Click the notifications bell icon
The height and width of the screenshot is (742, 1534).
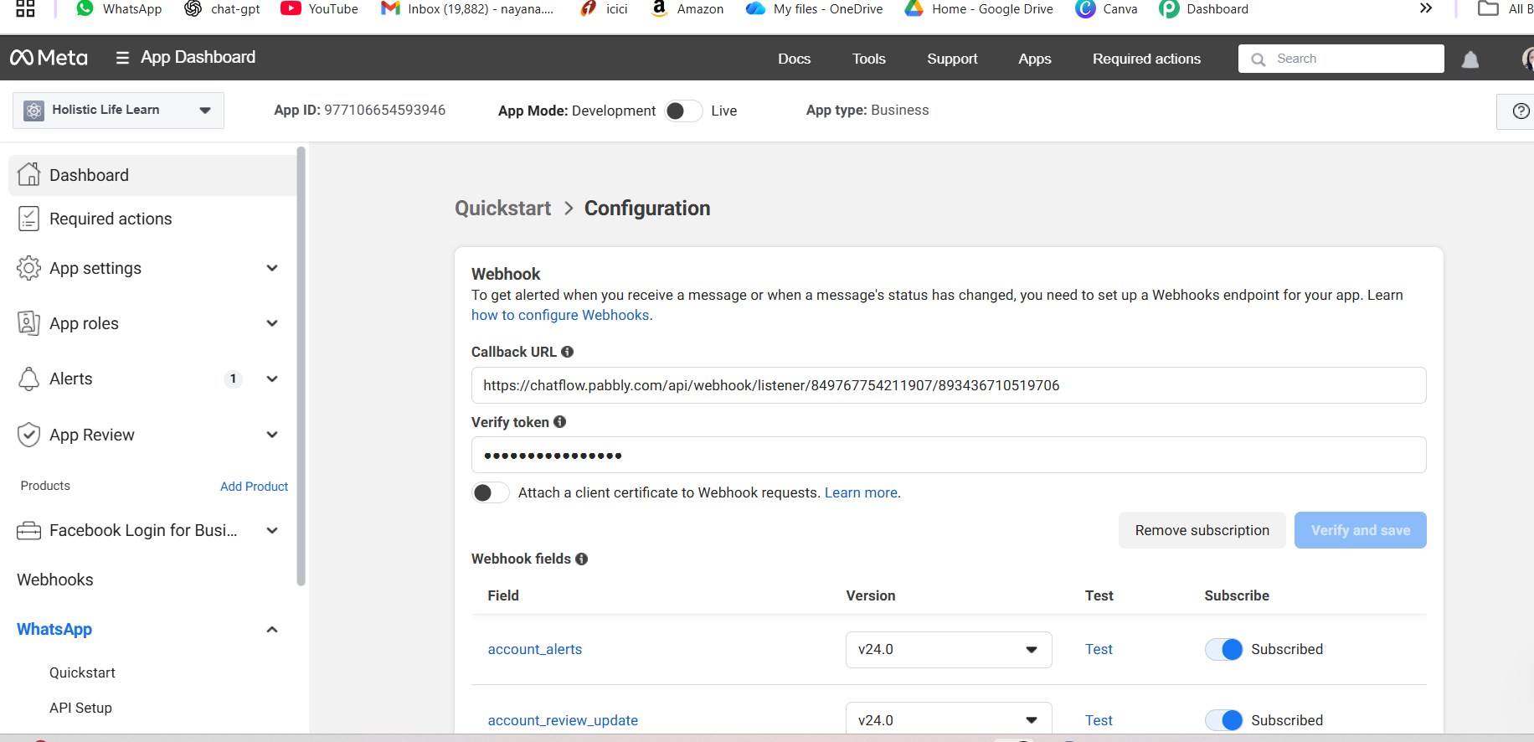1470,59
